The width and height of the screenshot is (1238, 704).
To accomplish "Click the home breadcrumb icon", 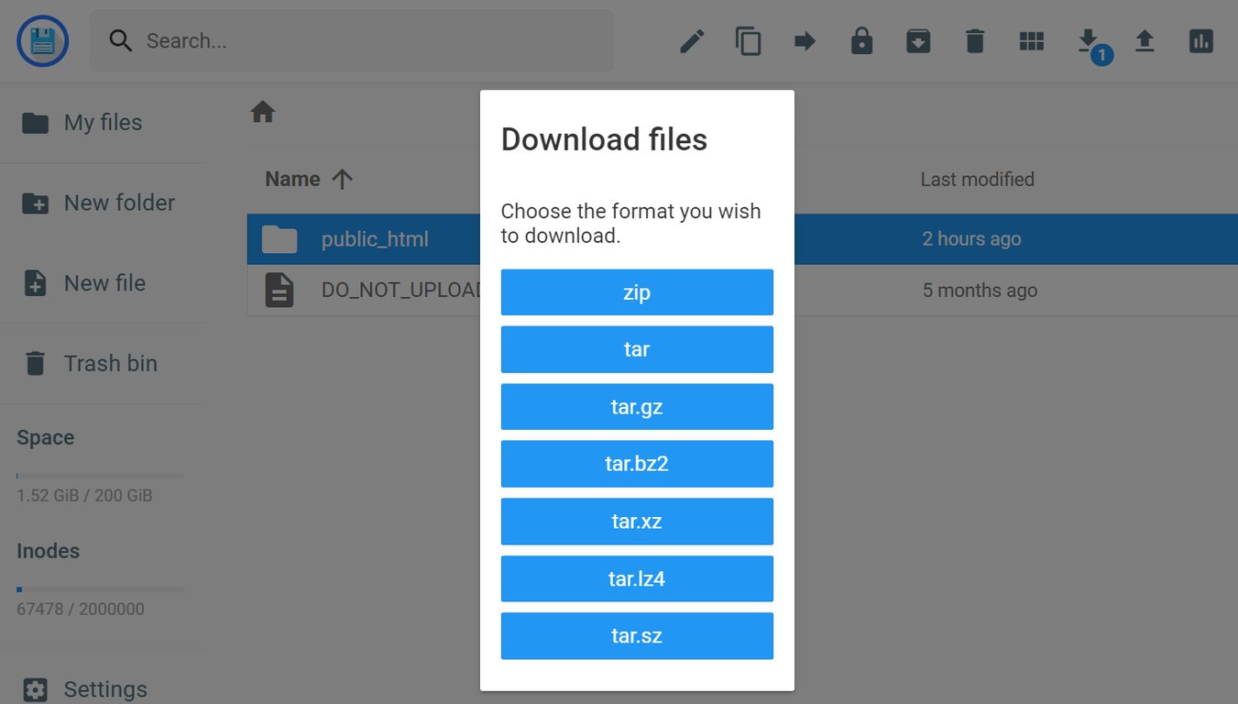I will (x=262, y=110).
